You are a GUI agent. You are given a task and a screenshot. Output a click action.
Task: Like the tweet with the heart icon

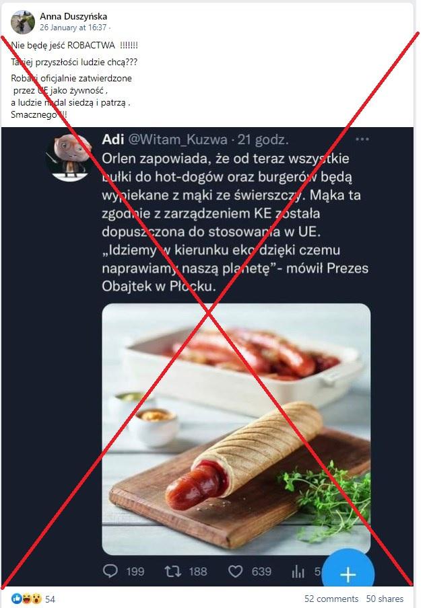[235, 571]
